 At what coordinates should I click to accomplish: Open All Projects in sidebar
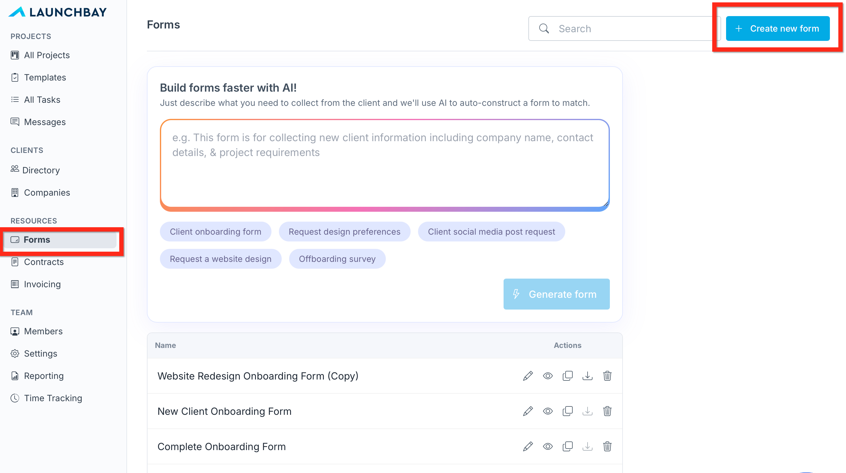pyautogui.click(x=46, y=55)
